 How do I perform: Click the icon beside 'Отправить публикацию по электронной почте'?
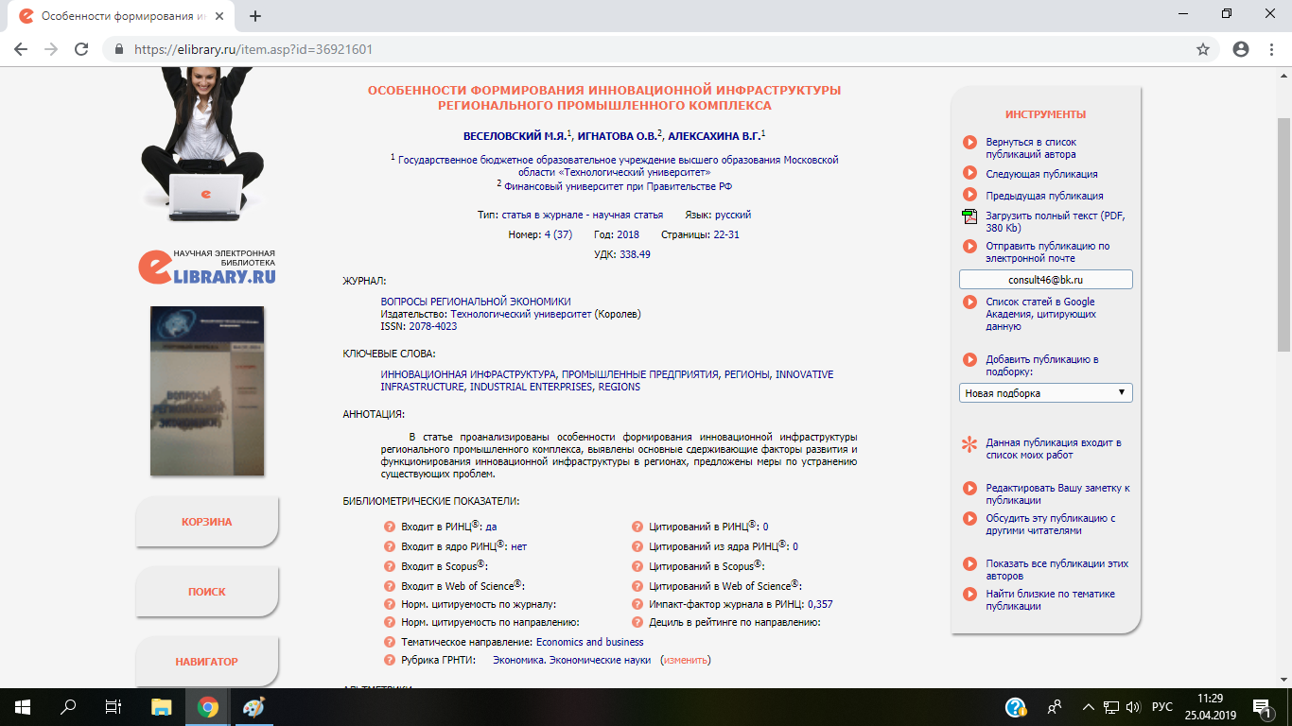click(969, 247)
